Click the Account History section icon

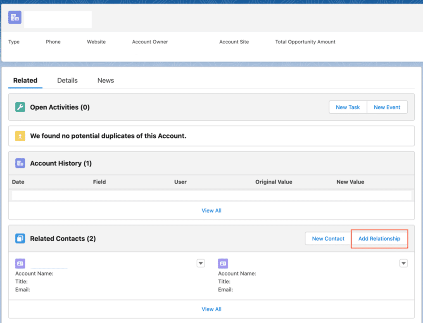tap(20, 163)
